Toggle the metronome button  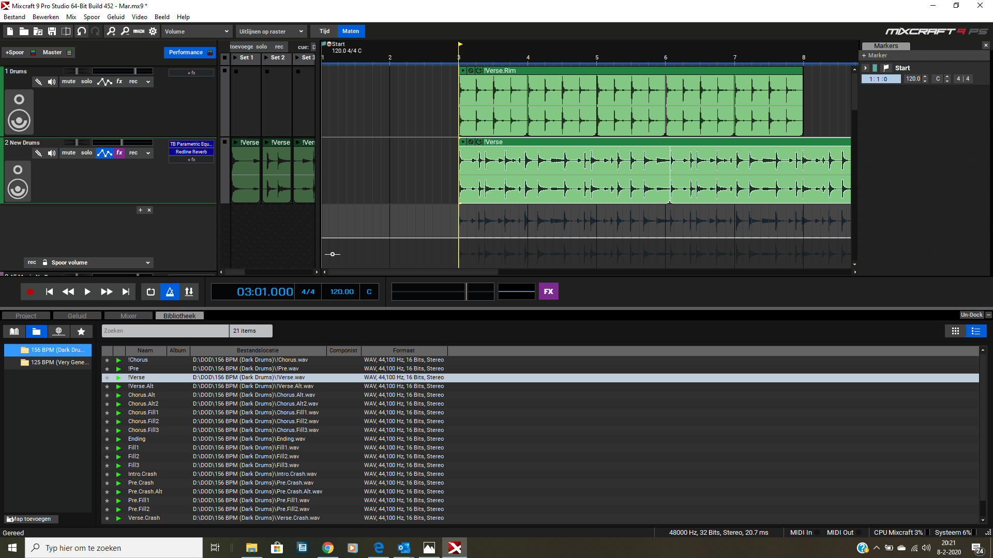[x=170, y=292]
